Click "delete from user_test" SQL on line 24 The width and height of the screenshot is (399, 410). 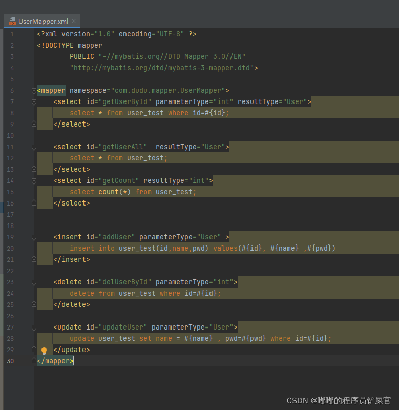pos(113,293)
